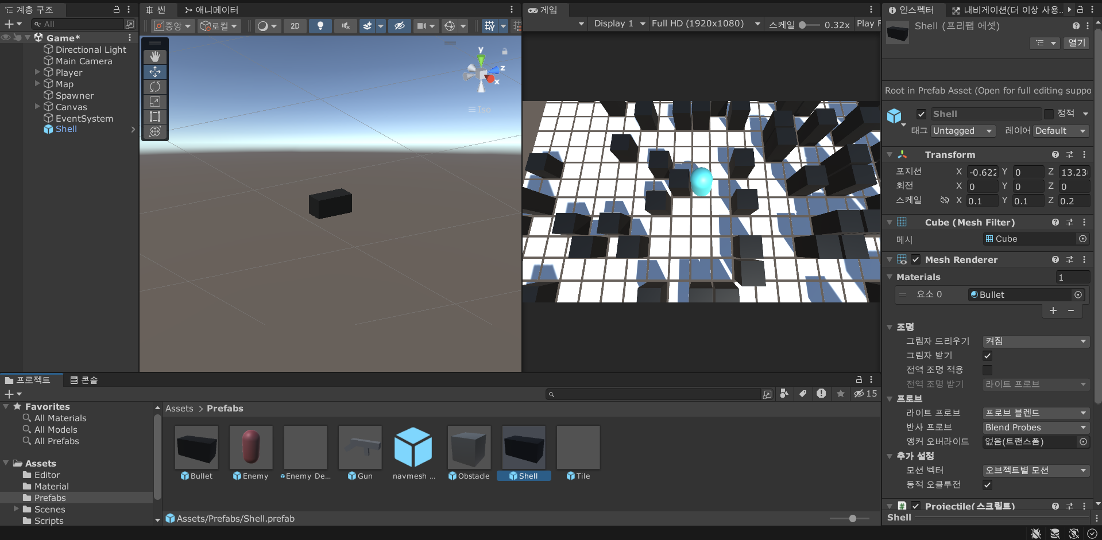The width and height of the screenshot is (1102, 540).
Task: Click the Assets breadcrumb link
Action: pos(179,409)
